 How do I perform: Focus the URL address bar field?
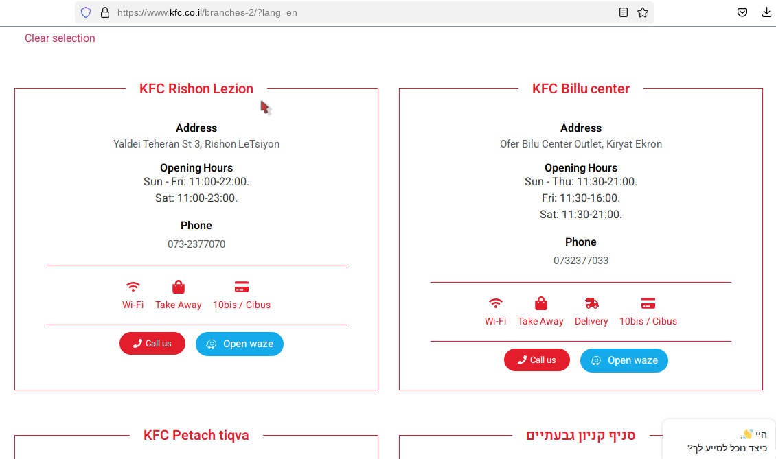click(x=343, y=12)
